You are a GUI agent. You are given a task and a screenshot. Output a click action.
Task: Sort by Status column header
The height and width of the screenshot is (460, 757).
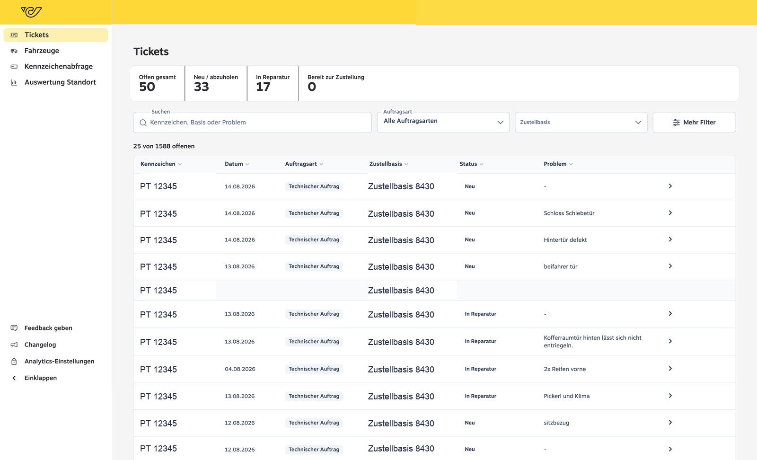[471, 164]
